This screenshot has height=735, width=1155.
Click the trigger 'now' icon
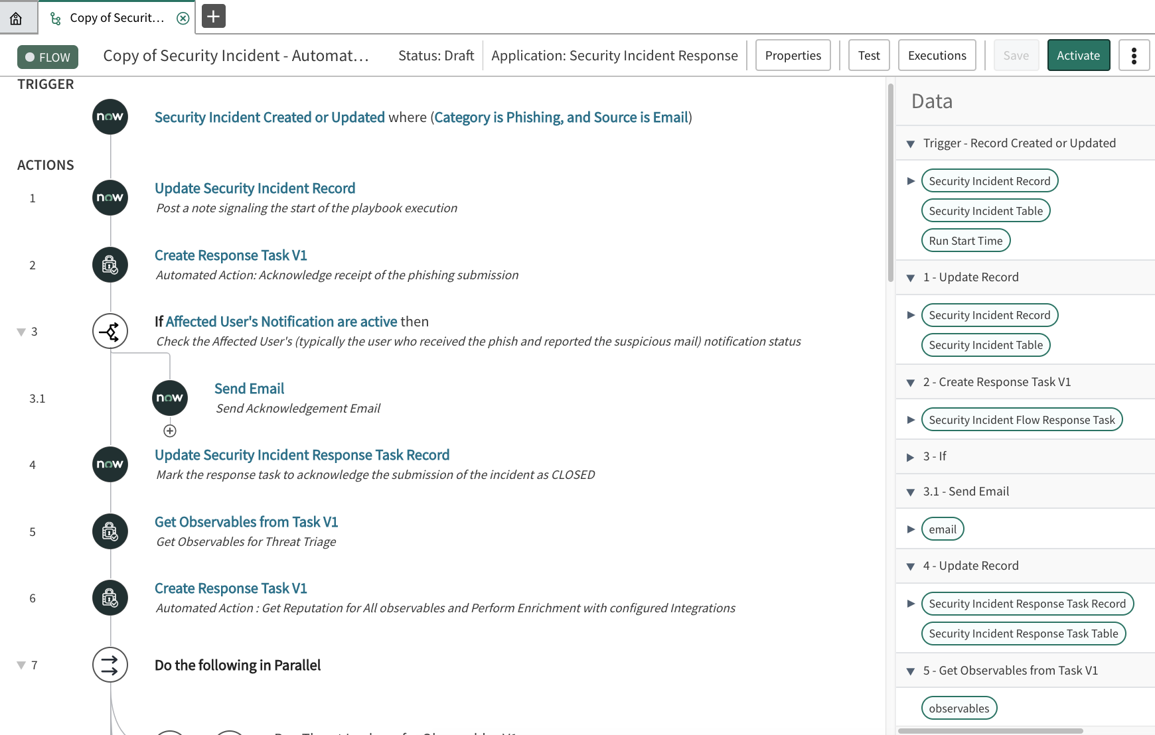point(110,117)
